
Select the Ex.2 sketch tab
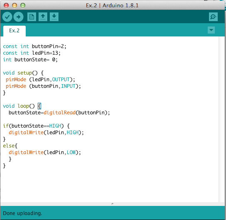click(x=15, y=31)
